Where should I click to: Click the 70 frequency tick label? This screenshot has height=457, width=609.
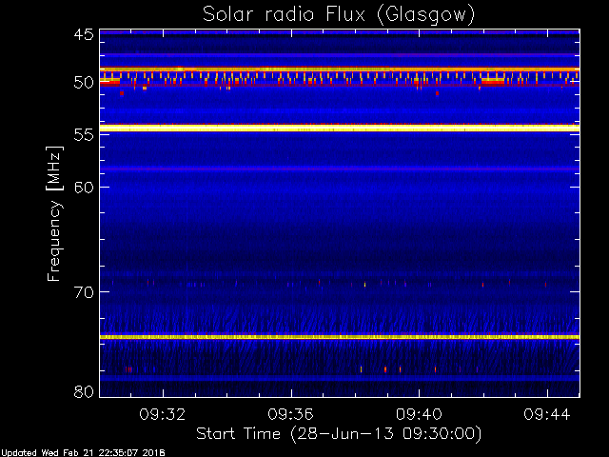84,292
